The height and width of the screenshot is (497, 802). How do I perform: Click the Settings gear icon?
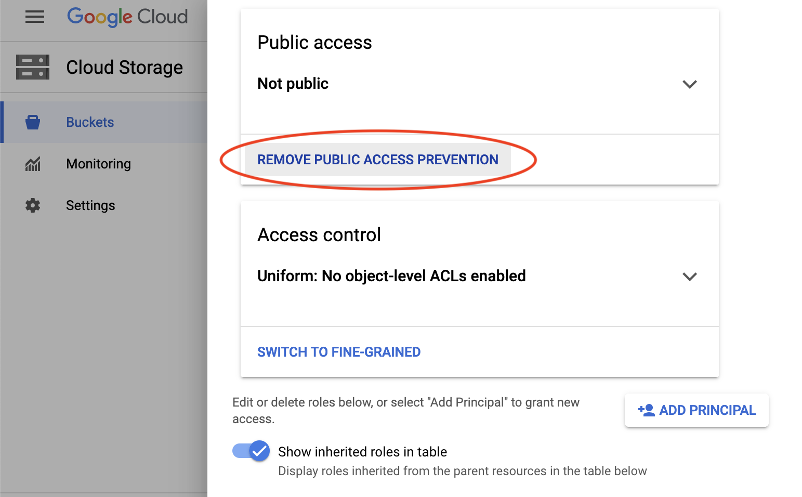(x=33, y=205)
